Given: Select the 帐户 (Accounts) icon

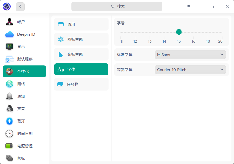Looking at the screenshot, I should 9,22.
